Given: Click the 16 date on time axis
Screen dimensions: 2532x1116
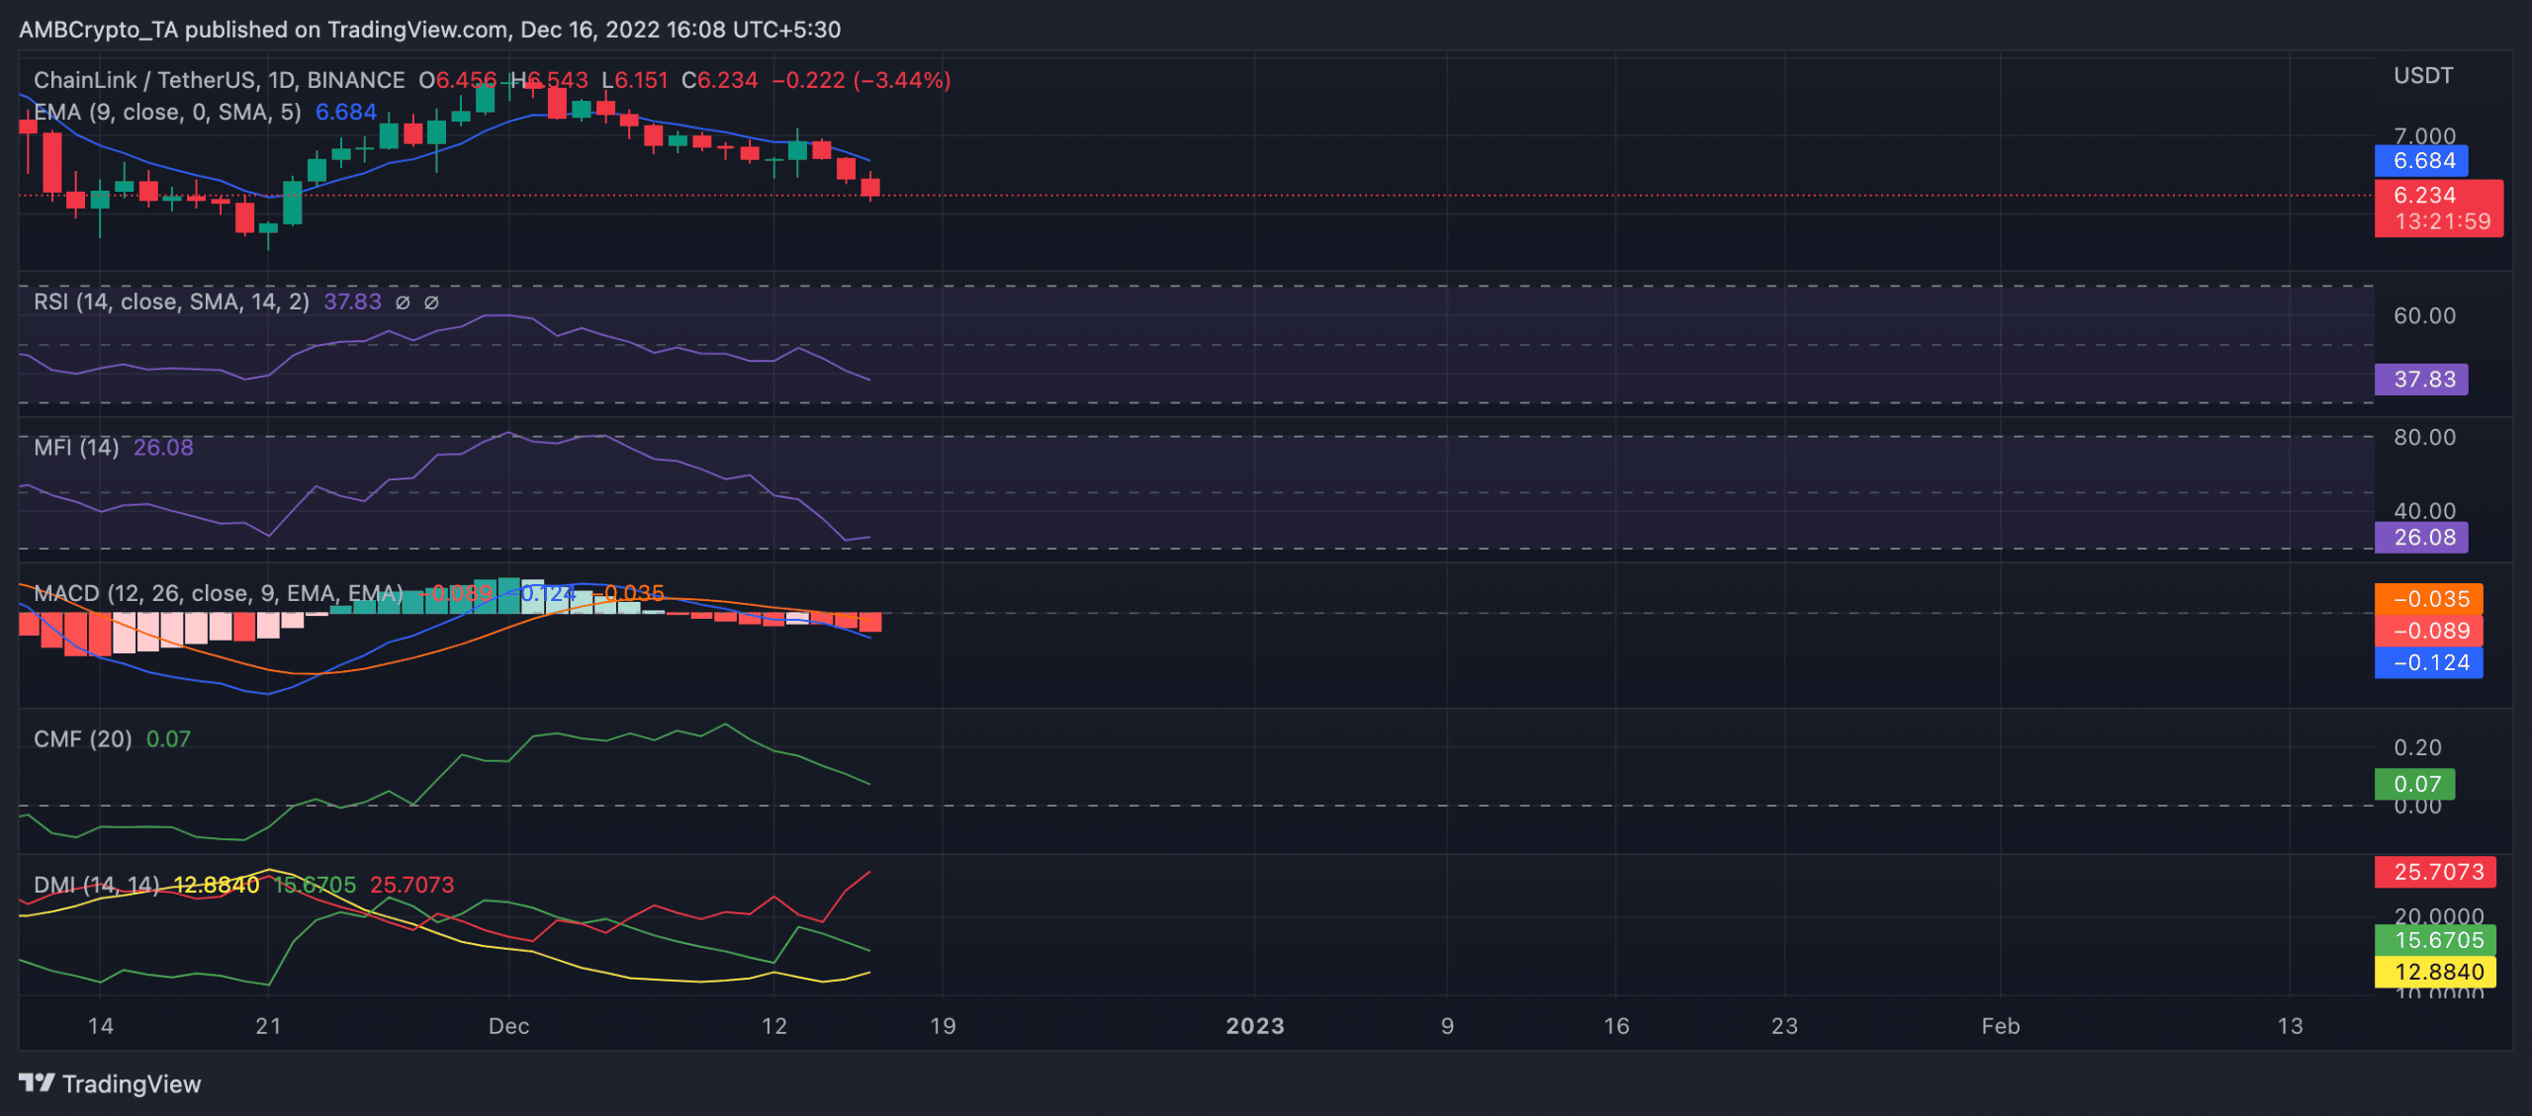Looking at the screenshot, I should tap(1616, 1026).
